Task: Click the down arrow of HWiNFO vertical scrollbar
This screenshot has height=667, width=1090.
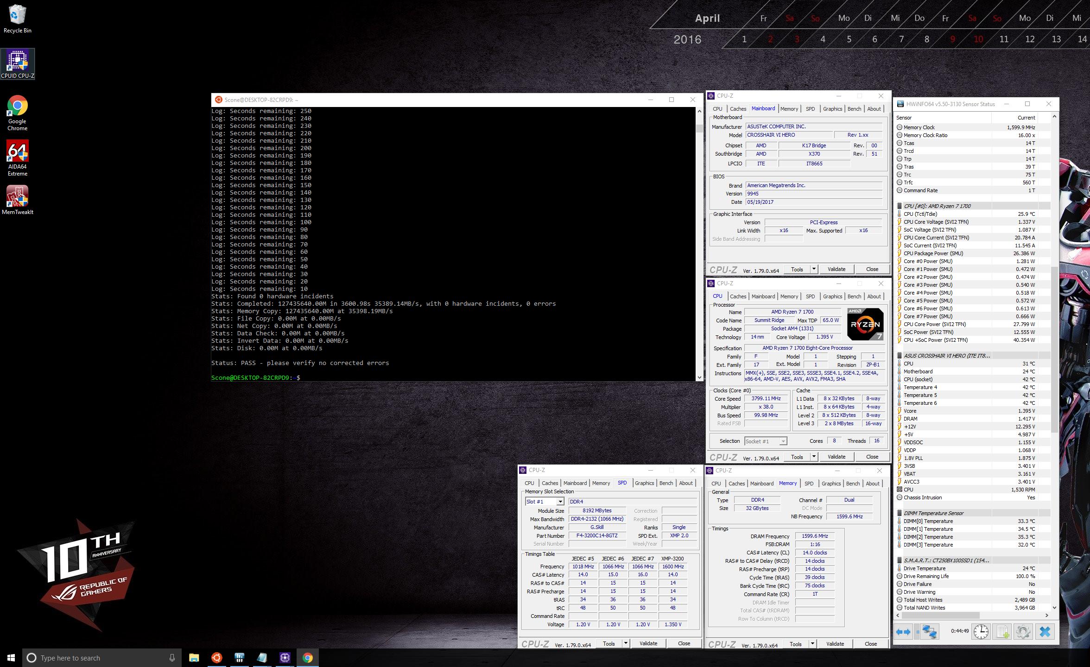Action: tap(1054, 608)
